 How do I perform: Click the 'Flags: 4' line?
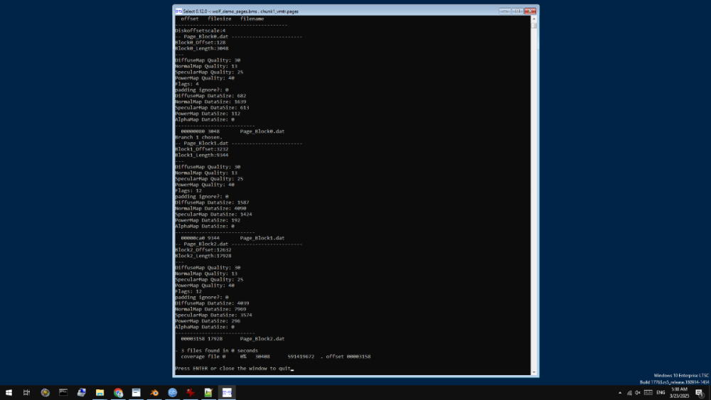coord(187,84)
